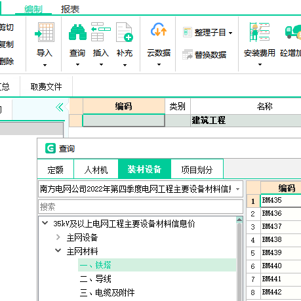
Task: Click the green G logo in 查询 dialog
Action: (50, 148)
